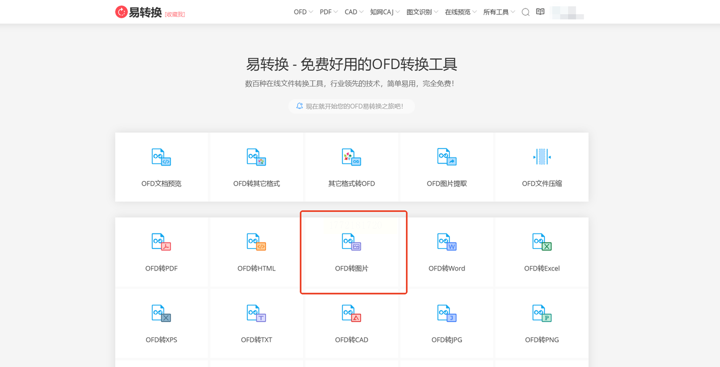Open the OFD图片提取 icon

click(x=446, y=157)
